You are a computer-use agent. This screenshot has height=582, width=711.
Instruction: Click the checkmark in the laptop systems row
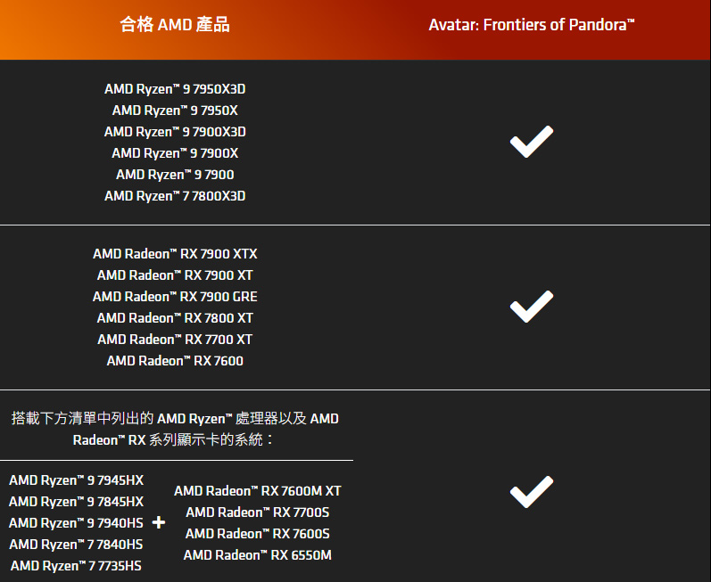532,492
